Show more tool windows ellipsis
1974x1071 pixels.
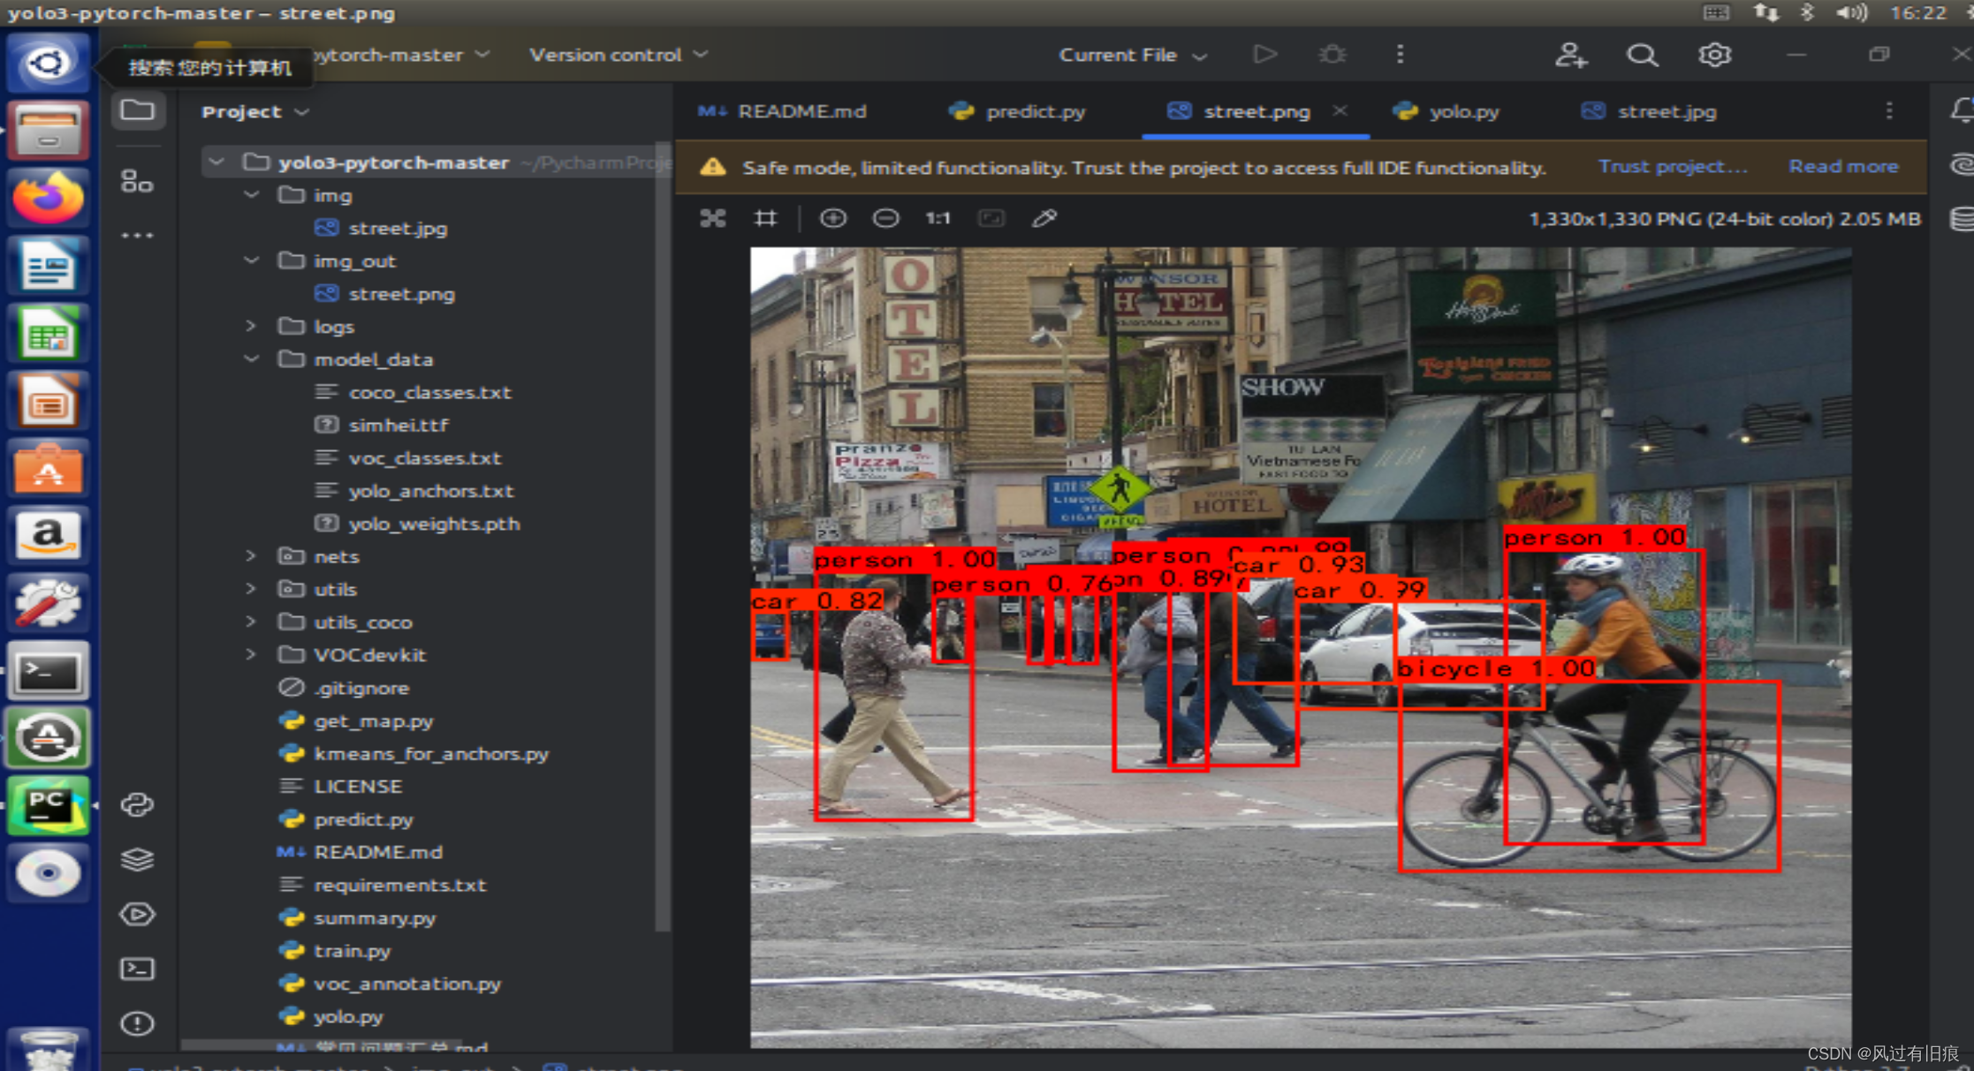coord(137,236)
